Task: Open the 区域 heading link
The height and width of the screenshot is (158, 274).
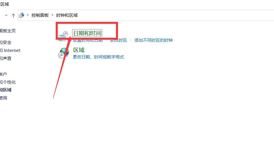Action: (79, 50)
